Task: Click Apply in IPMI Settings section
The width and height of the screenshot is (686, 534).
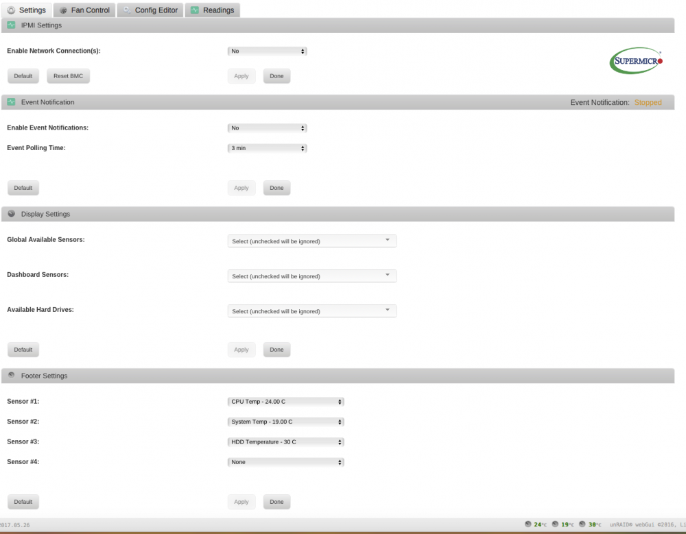Action: [241, 76]
